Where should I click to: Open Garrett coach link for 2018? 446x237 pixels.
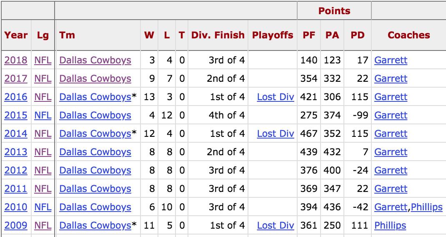[x=391, y=60]
